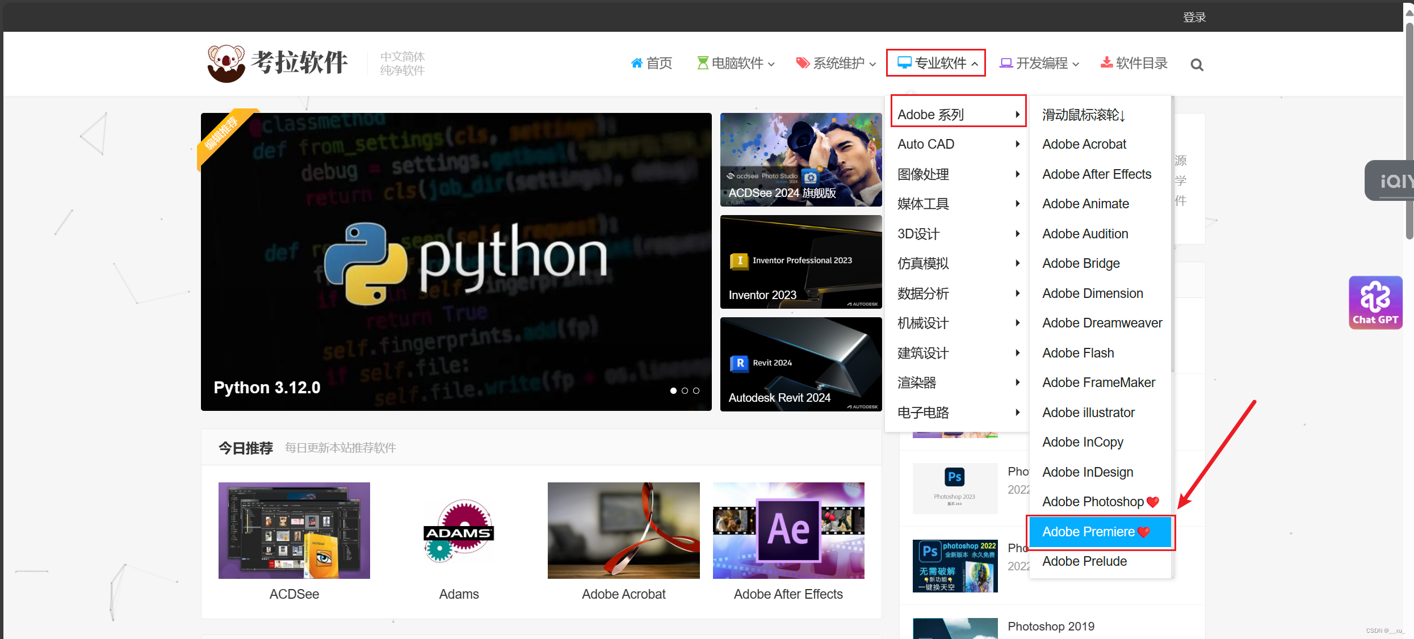Image resolution: width=1414 pixels, height=639 pixels.
Task: Open the Adobe Acrobat recommendation card
Action: point(623,542)
